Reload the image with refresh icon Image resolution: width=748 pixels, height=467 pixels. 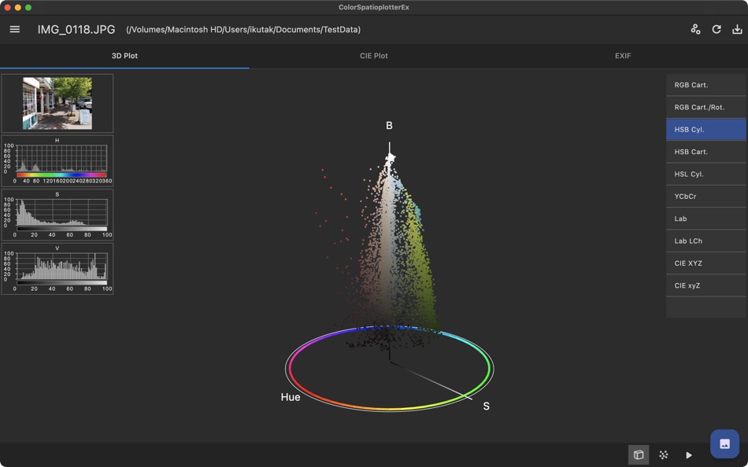pos(717,30)
